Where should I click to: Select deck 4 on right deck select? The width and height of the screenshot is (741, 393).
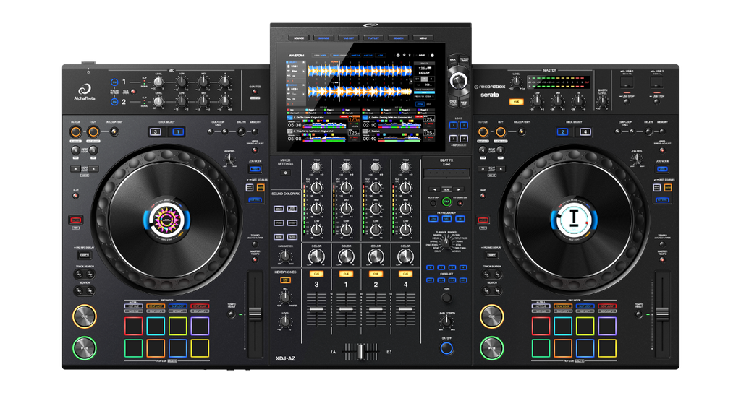pyautogui.click(x=585, y=131)
